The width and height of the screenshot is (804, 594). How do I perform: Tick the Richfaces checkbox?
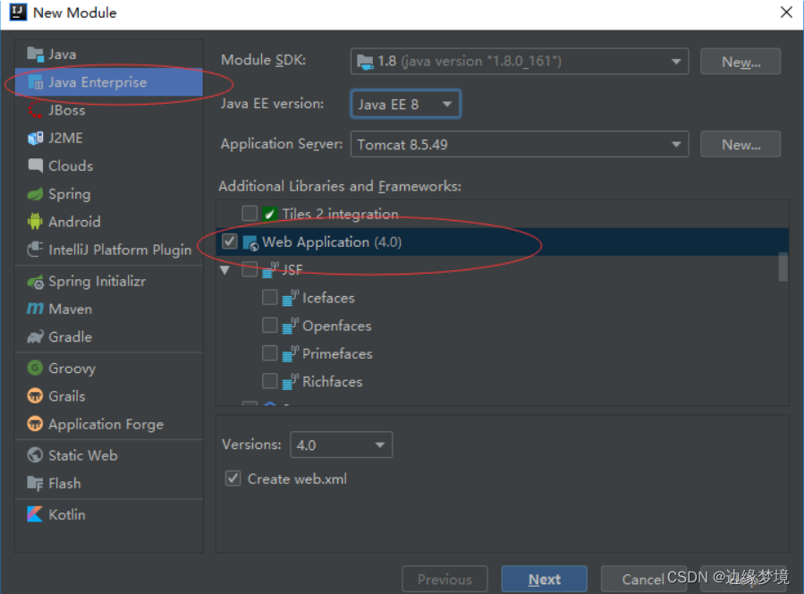click(270, 381)
